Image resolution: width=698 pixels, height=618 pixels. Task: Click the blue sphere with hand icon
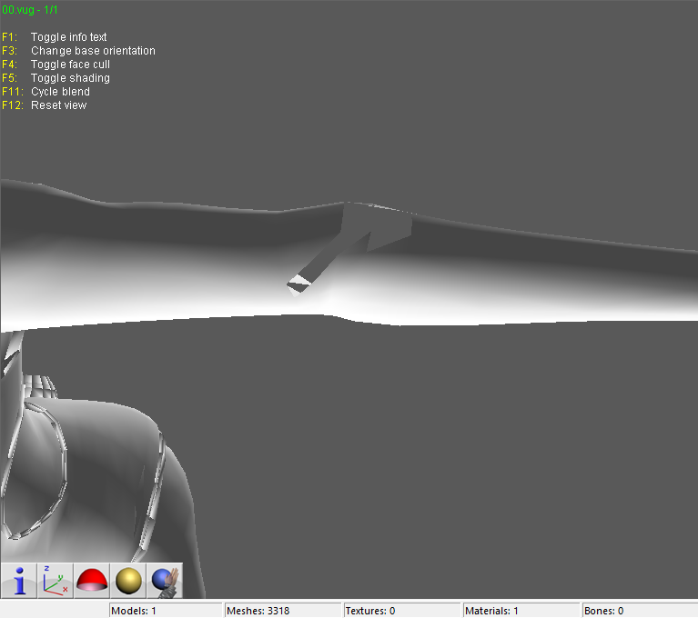pyautogui.click(x=165, y=580)
